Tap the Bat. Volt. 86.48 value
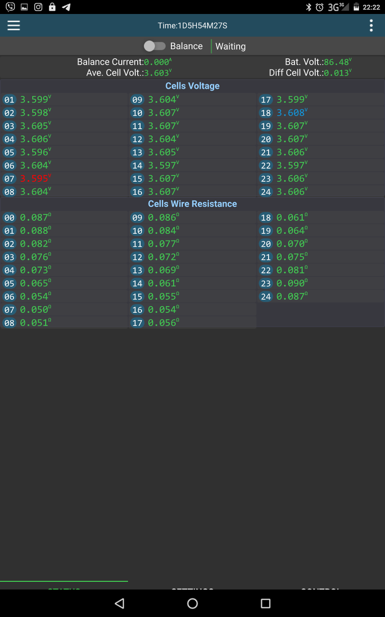 pyautogui.click(x=337, y=62)
